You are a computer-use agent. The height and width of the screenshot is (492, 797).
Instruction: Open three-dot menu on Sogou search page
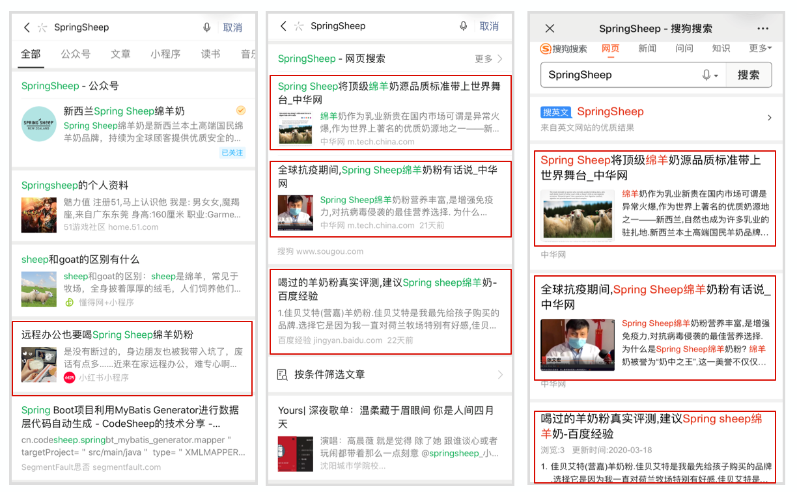[x=763, y=29]
